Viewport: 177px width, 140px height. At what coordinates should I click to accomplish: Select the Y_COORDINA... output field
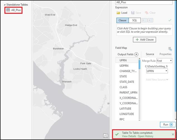coord(127,103)
